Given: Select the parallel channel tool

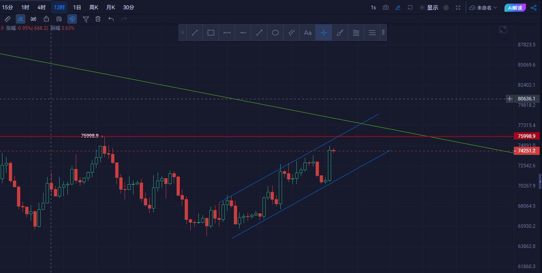Looking at the screenshot, I should (x=292, y=33).
